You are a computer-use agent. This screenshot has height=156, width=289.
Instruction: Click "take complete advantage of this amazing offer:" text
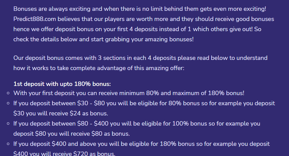point(121,68)
